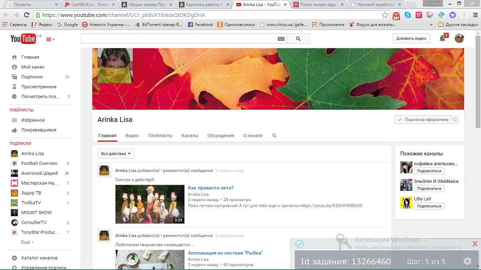Open the guide menu icon beside the YouTube logo
The height and width of the screenshot is (270, 481).
50,39
